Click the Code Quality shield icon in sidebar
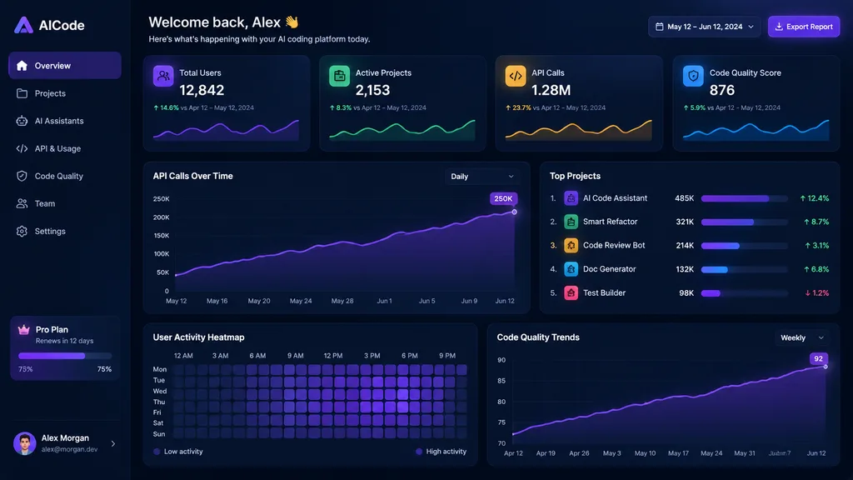 22,176
